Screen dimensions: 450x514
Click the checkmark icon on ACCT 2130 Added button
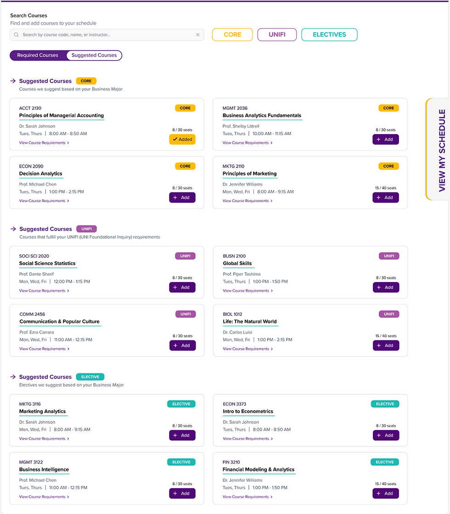coord(174,139)
